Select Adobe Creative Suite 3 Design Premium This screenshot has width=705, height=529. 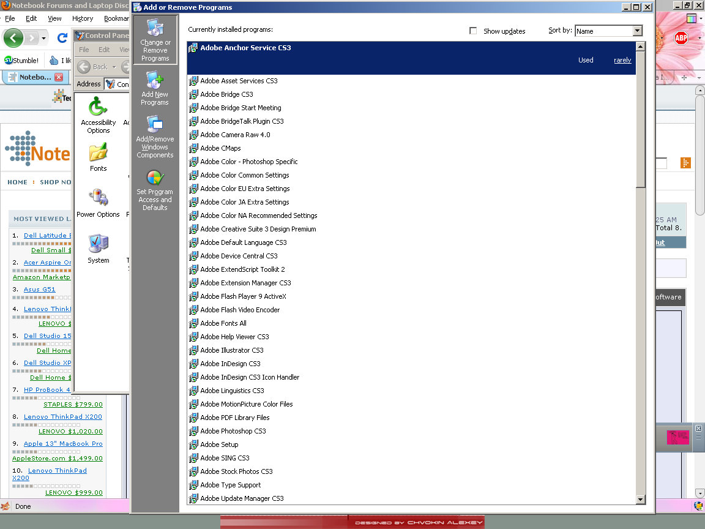coord(258,230)
